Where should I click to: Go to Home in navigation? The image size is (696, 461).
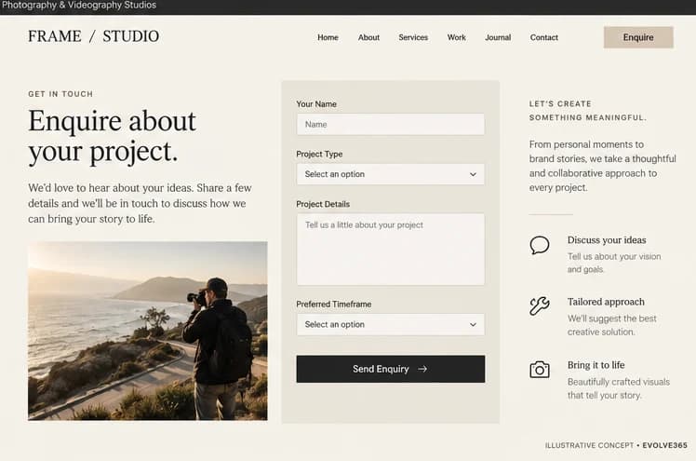pyautogui.click(x=328, y=37)
